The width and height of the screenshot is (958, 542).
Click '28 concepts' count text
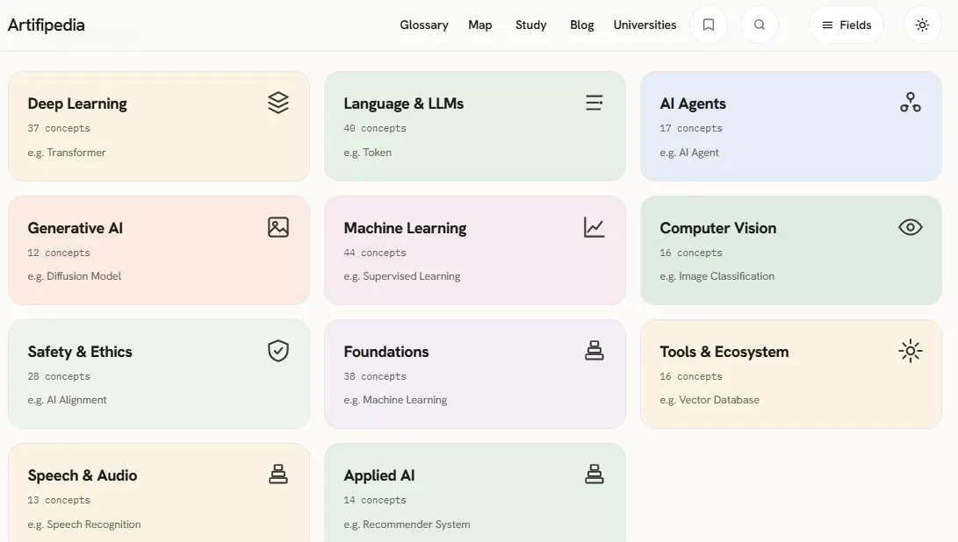click(59, 376)
